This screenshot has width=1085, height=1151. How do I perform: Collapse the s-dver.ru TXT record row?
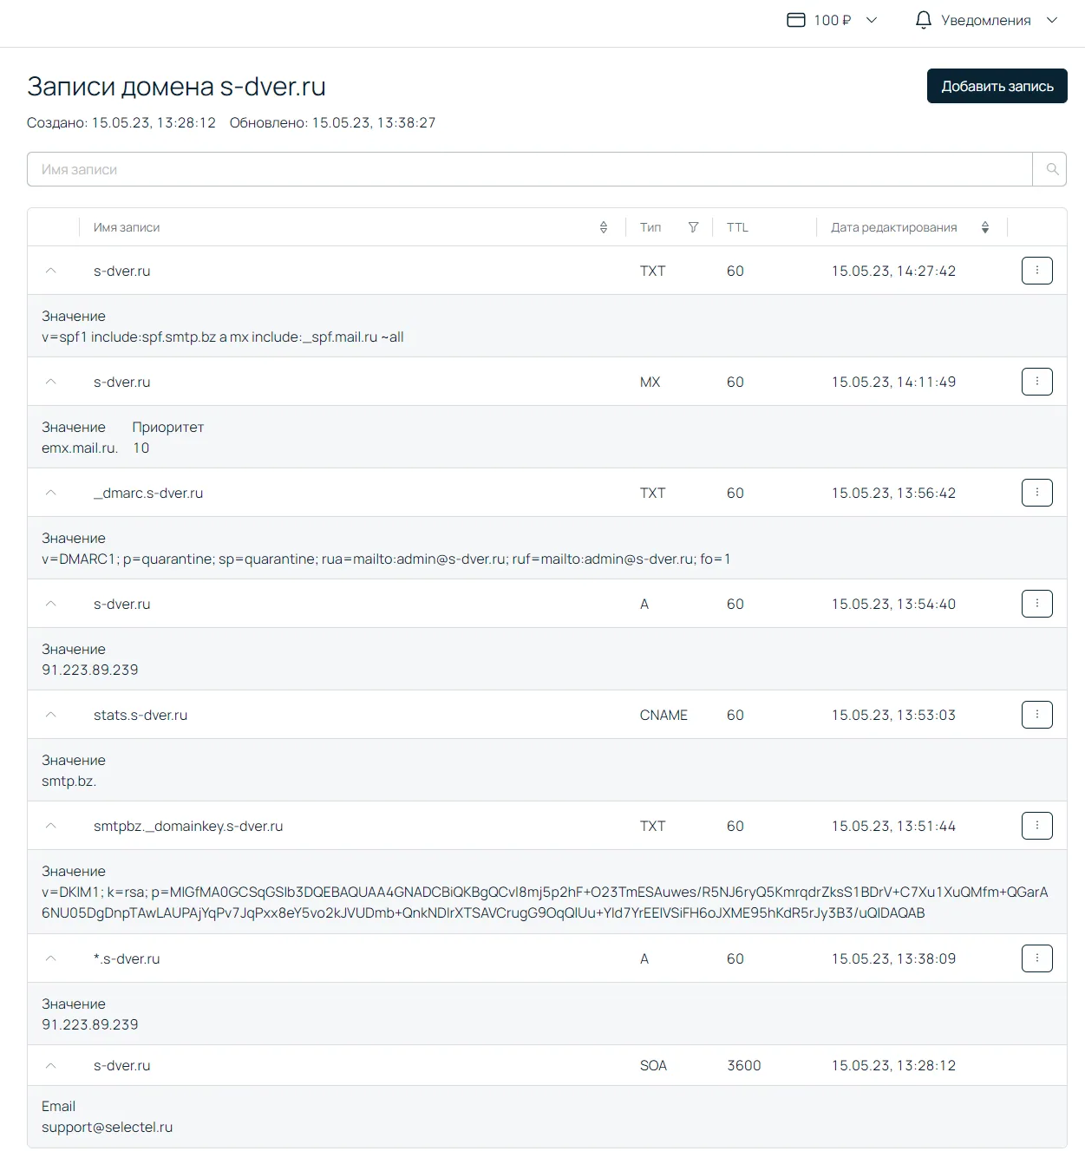click(x=50, y=271)
